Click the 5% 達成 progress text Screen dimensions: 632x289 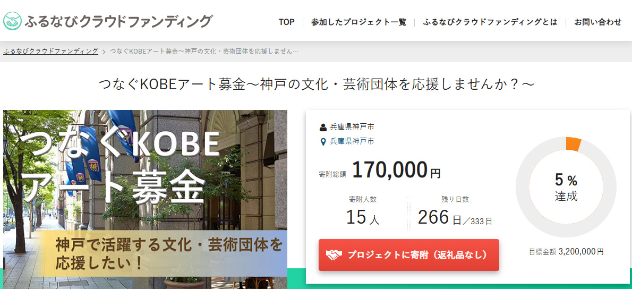566,188
